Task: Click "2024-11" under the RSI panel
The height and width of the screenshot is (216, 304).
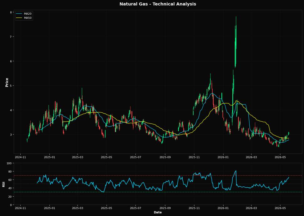Action: click(x=21, y=208)
